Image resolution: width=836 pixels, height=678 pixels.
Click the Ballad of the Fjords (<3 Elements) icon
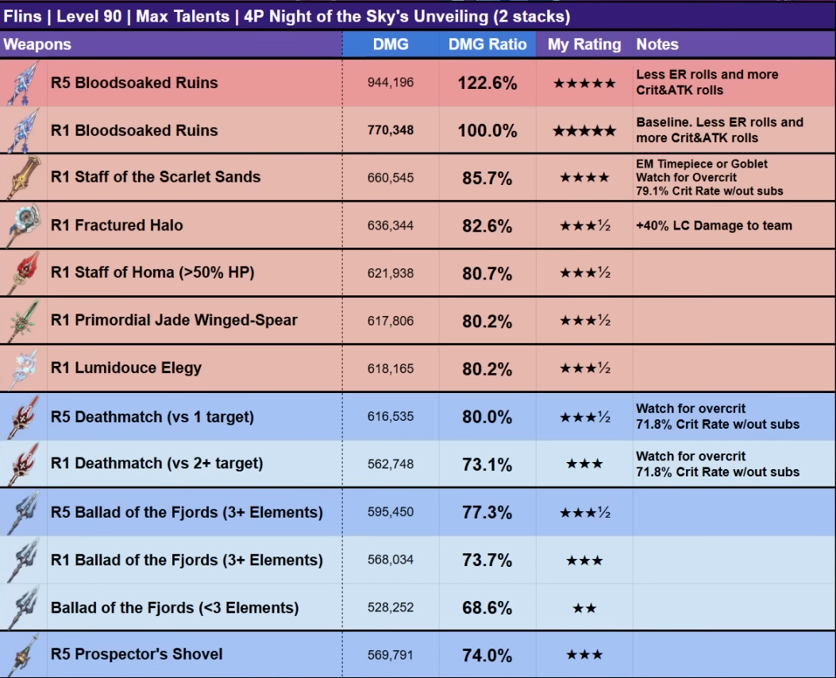(24, 607)
